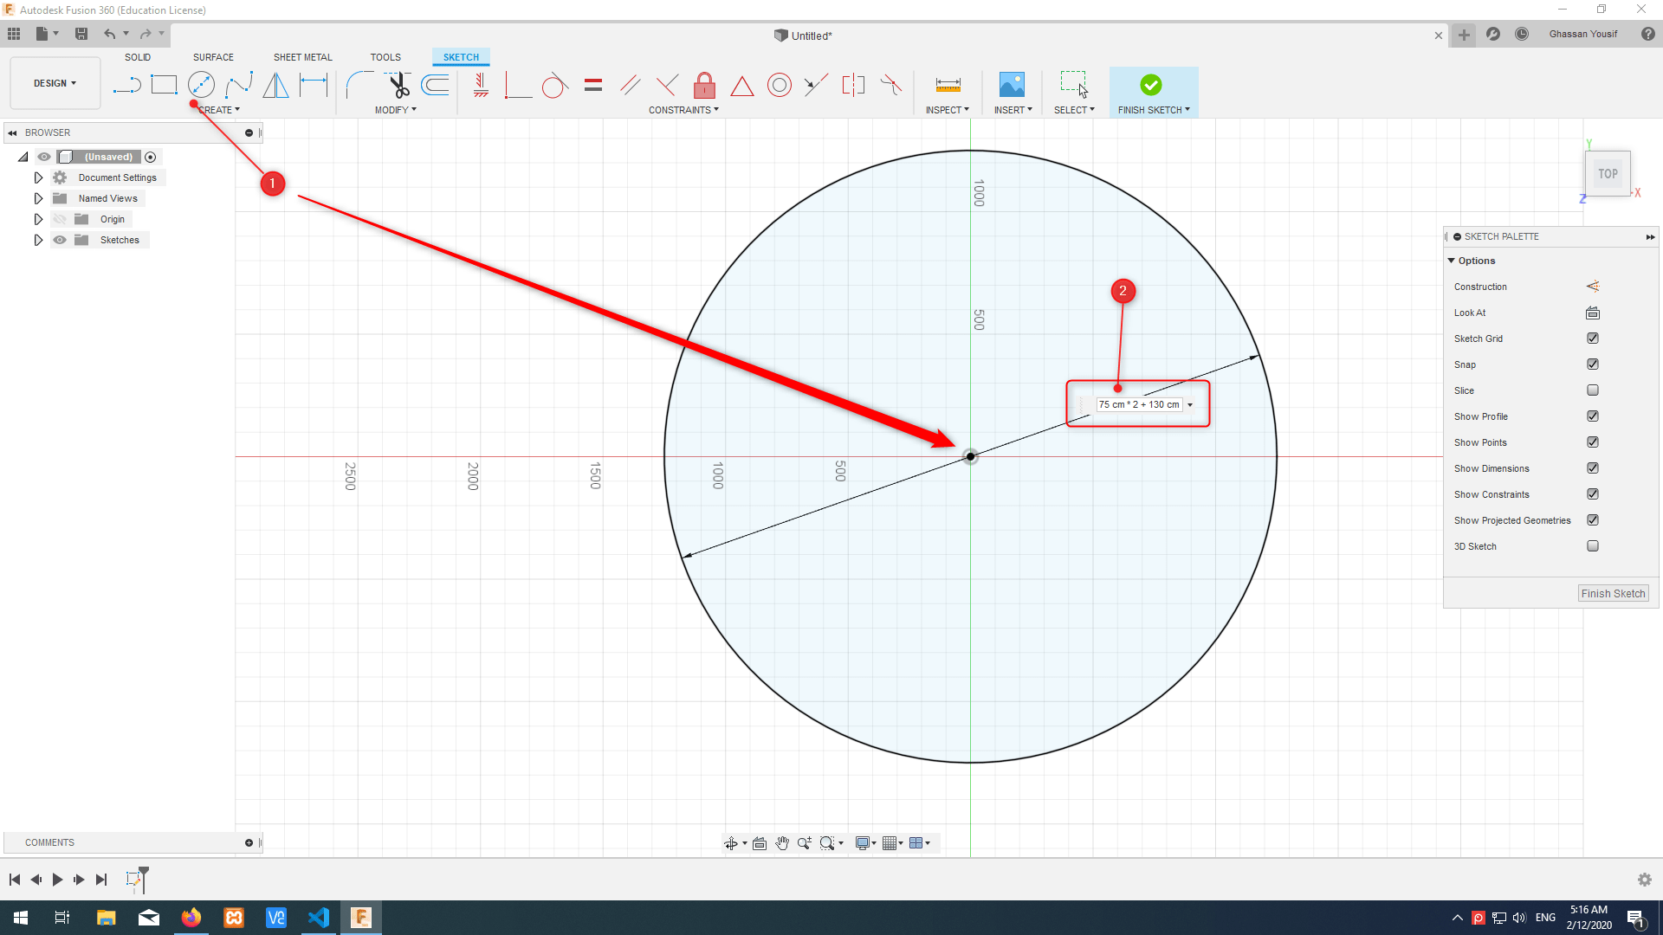Apply Concentric constraint

[780, 85]
